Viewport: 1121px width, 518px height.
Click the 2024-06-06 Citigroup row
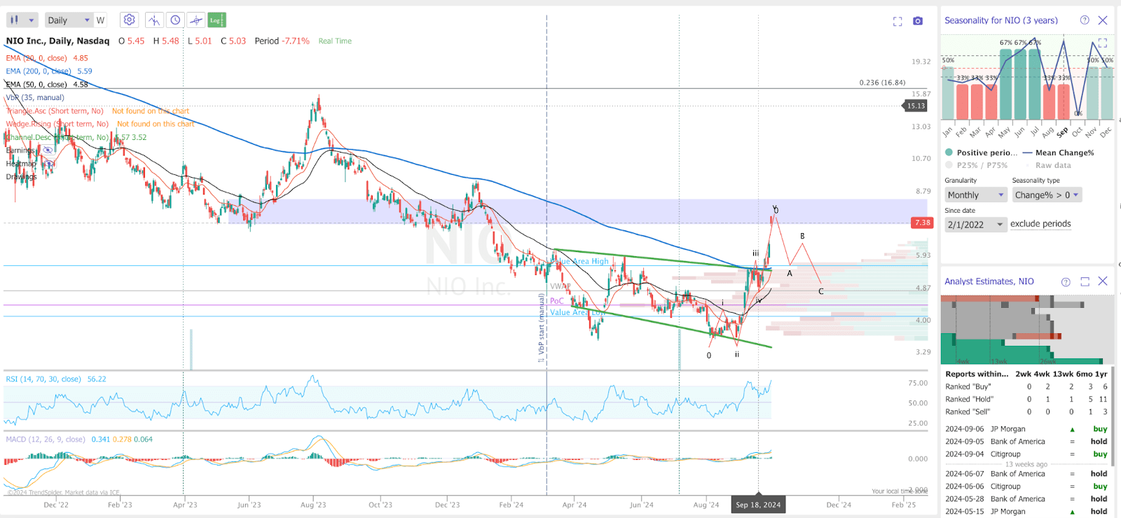click(x=1026, y=486)
